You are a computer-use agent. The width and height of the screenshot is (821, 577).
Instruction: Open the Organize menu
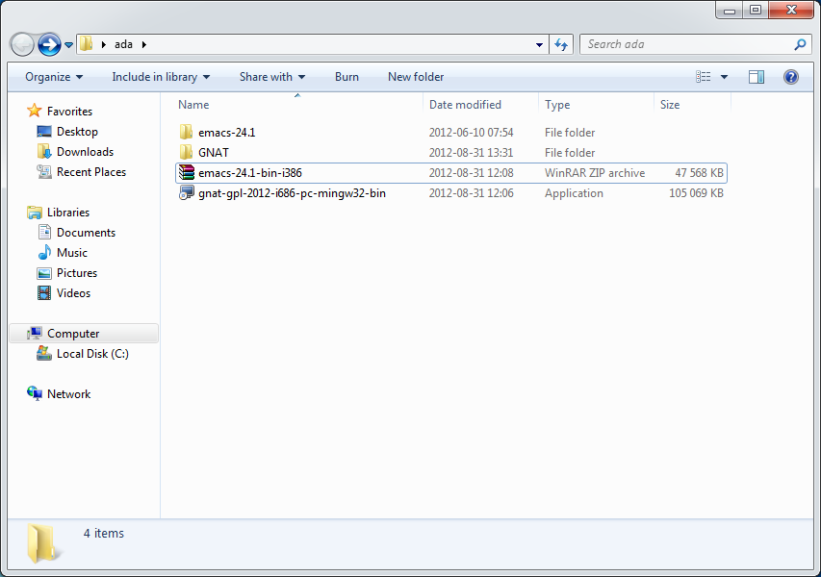[x=54, y=77]
